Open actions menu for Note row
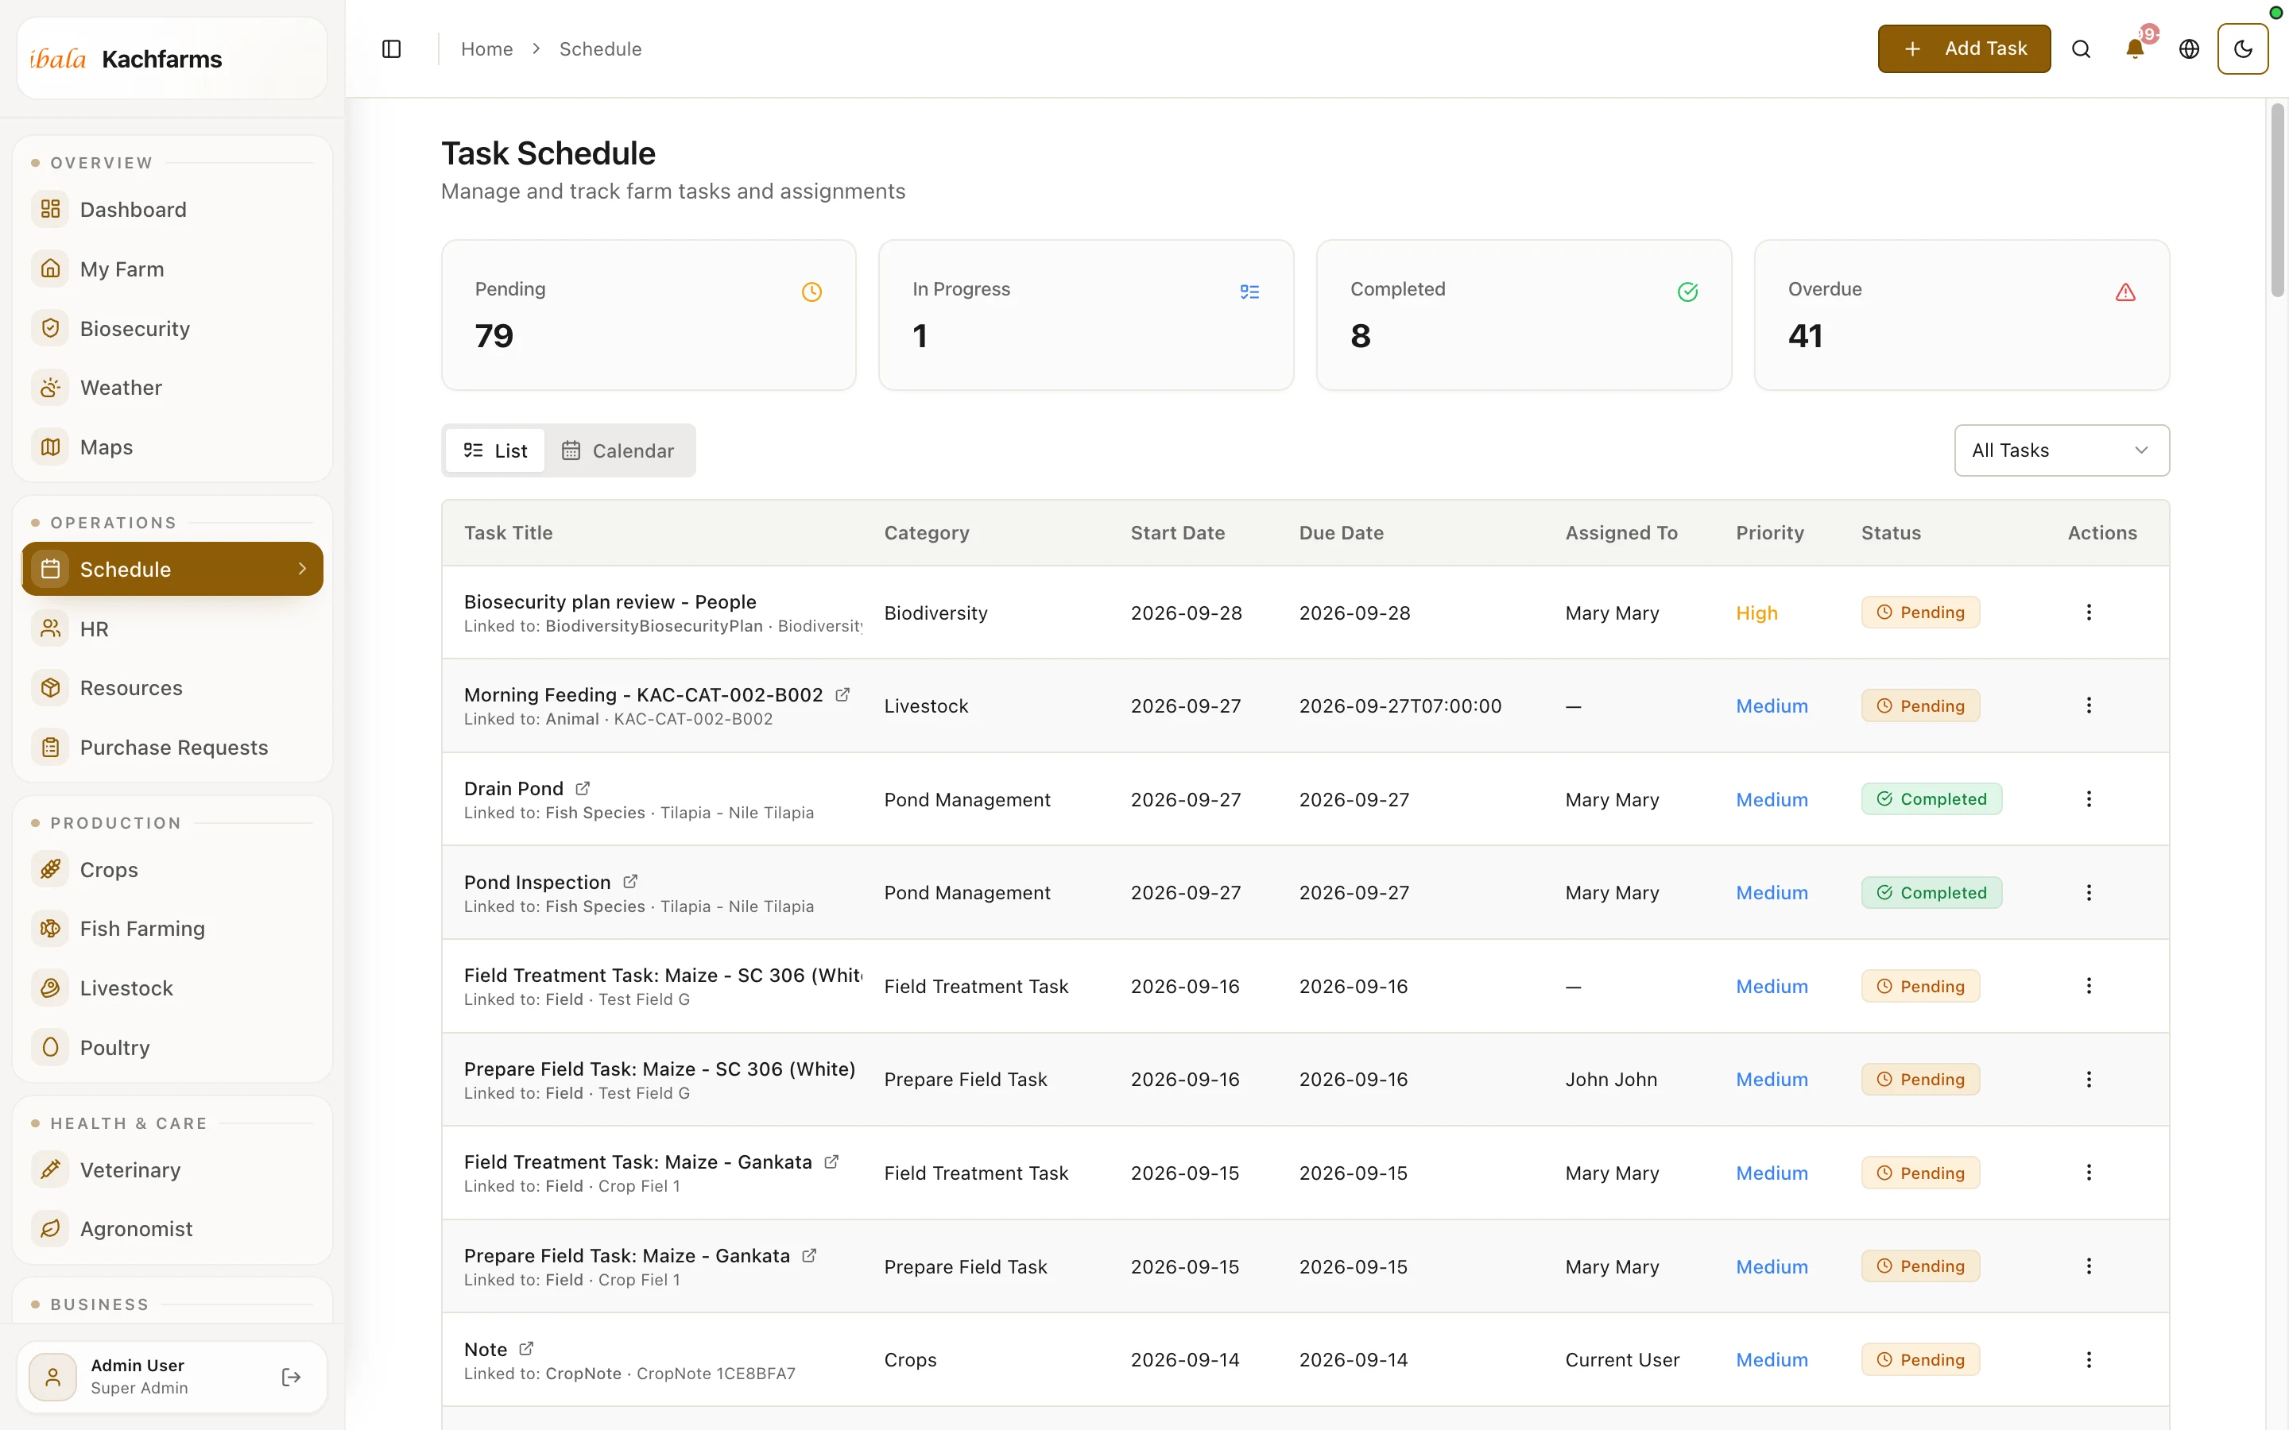Image resolution: width=2289 pixels, height=1430 pixels. click(x=2089, y=1360)
